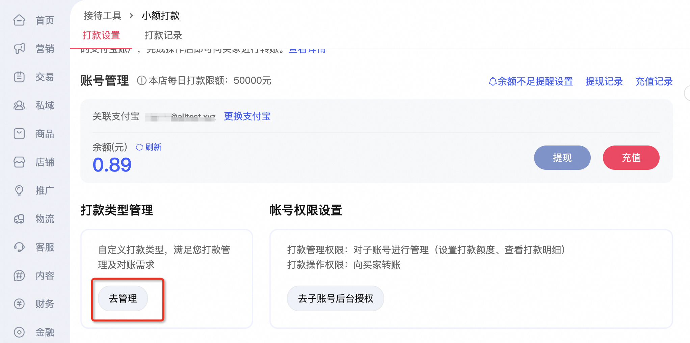Screen dimensions: 690x343
Task: Click the product shopping bag icon
Action: (19, 134)
